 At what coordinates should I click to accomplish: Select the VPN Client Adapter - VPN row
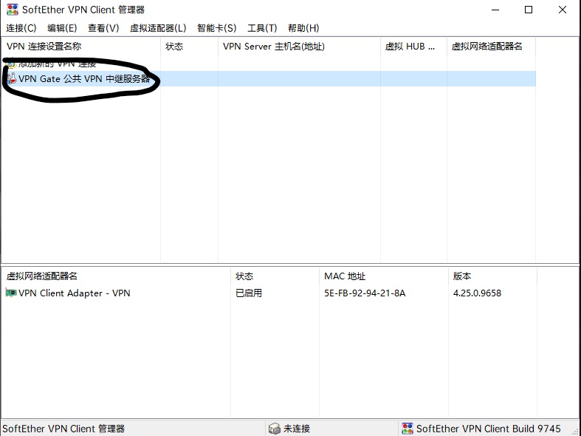coord(269,293)
